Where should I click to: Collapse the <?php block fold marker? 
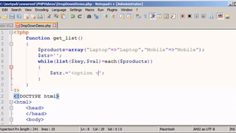click(11, 32)
